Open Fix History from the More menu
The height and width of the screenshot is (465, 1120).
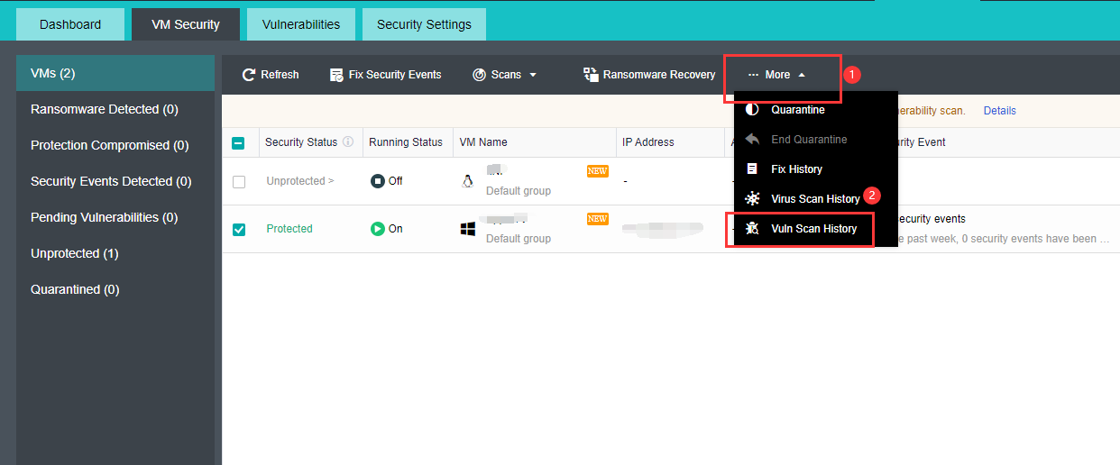point(816,169)
